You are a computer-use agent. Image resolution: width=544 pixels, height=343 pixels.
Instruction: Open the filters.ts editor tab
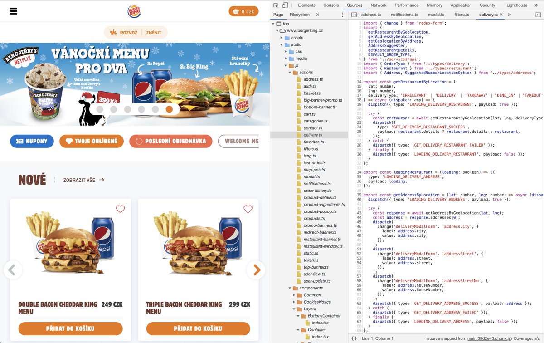[461, 15]
